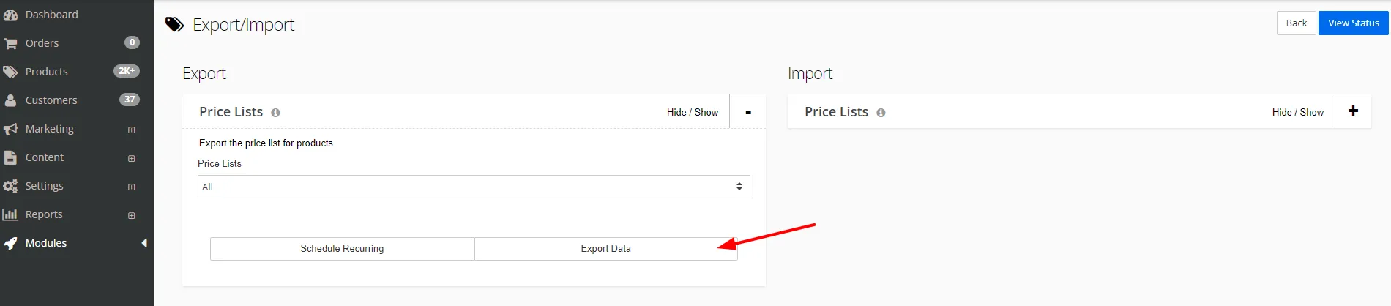Click the Customers person icon
Viewport: 1391px width, 306px height.
(10, 100)
